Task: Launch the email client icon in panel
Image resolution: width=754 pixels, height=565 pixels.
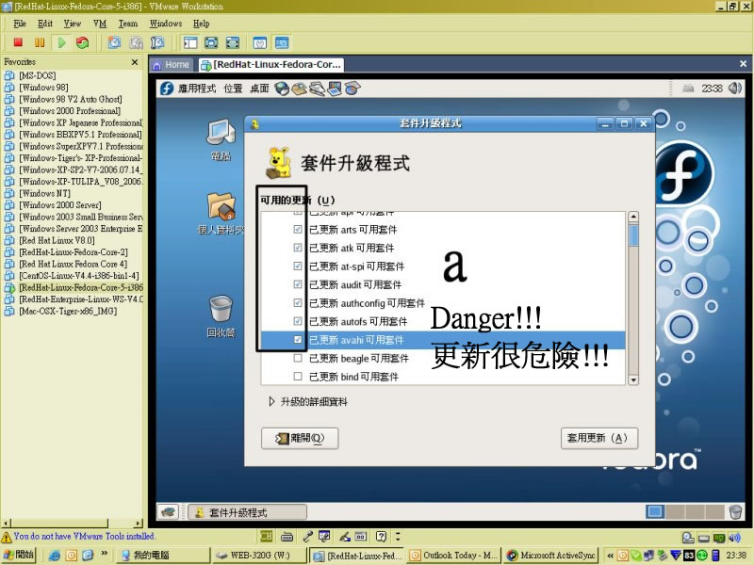Action: point(299,89)
